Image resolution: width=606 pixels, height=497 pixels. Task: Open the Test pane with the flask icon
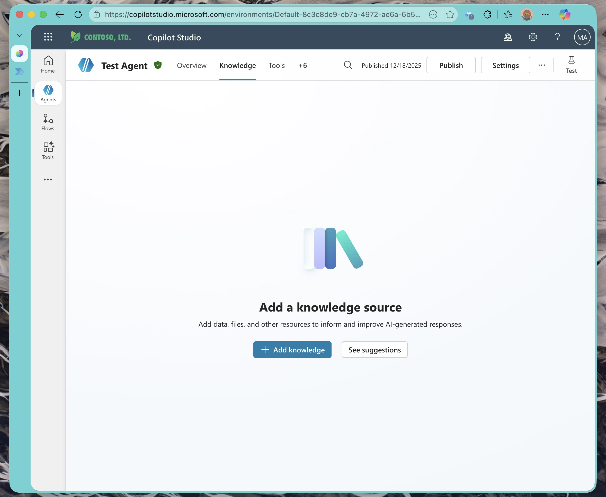(572, 64)
